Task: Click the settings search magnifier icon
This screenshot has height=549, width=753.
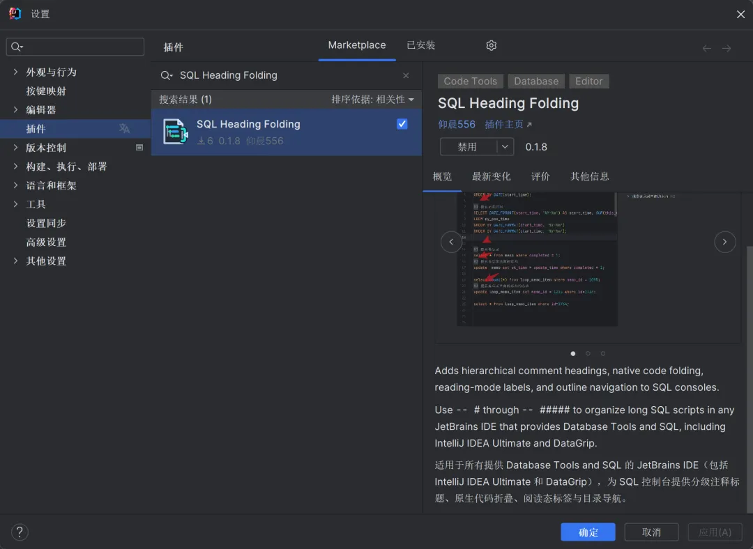Action: 17,47
